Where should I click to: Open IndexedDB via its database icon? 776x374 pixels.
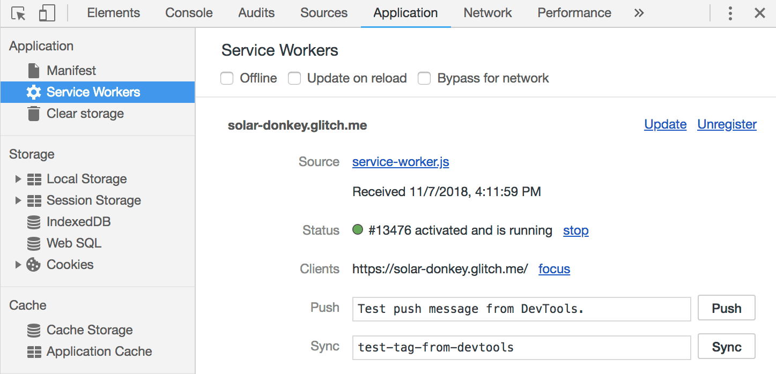(x=34, y=221)
